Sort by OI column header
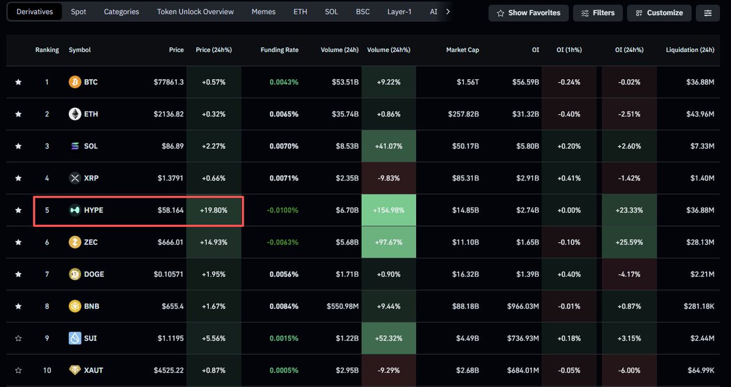 (x=535, y=50)
